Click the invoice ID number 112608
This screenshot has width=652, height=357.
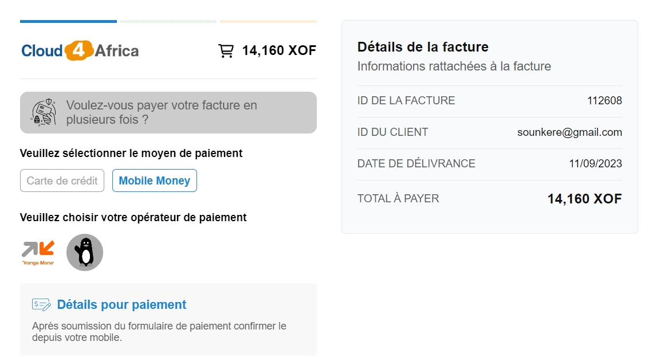(604, 101)
